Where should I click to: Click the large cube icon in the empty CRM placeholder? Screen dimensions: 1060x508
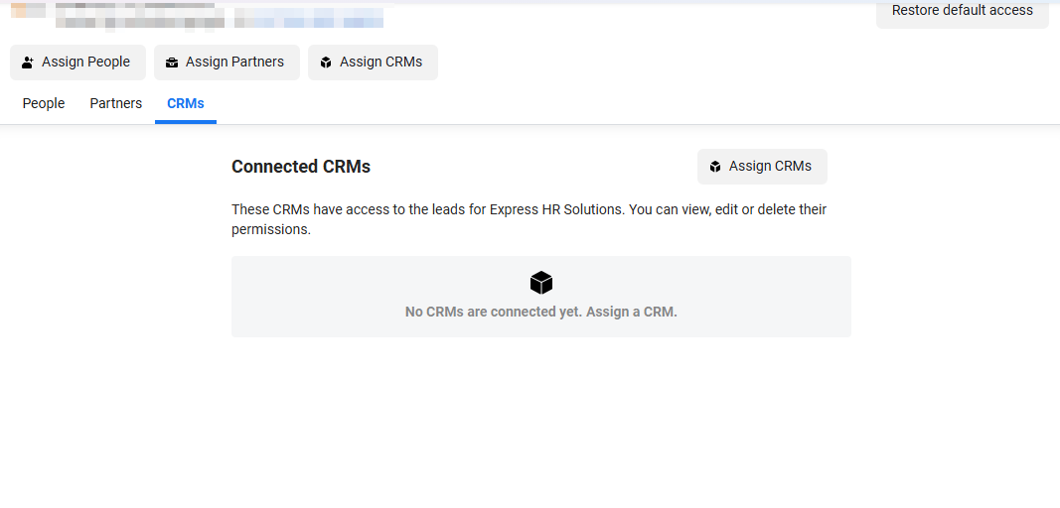tap(541, 283)
